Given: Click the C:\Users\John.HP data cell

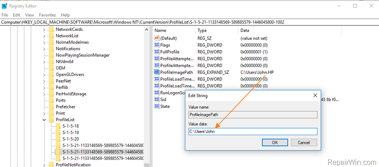Looking at the screenshot, I should pyautogui.click(x=257, y=72).
